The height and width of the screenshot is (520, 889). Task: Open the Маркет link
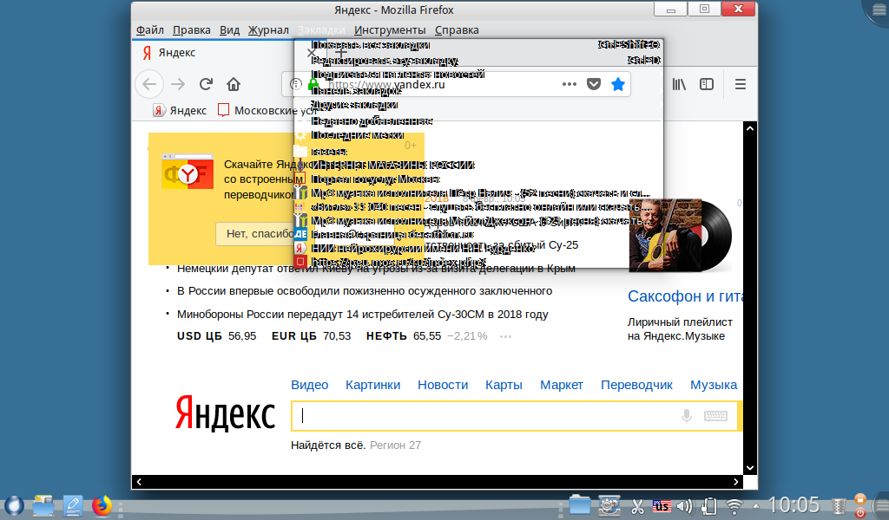[562, 385]
